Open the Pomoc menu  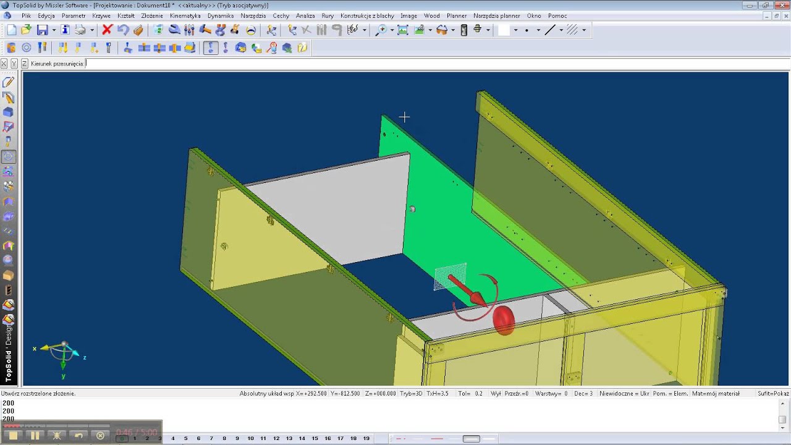[557, 16]
